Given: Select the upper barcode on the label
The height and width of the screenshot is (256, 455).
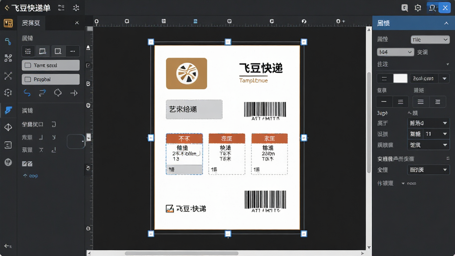Looking at the screenshot, I should click(265, 111).
